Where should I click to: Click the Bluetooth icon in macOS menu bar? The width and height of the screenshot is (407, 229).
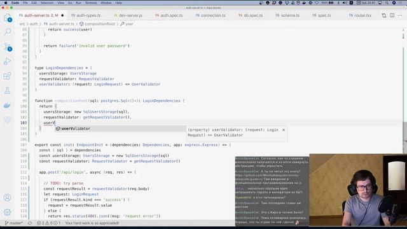click(x=338, y=3)
